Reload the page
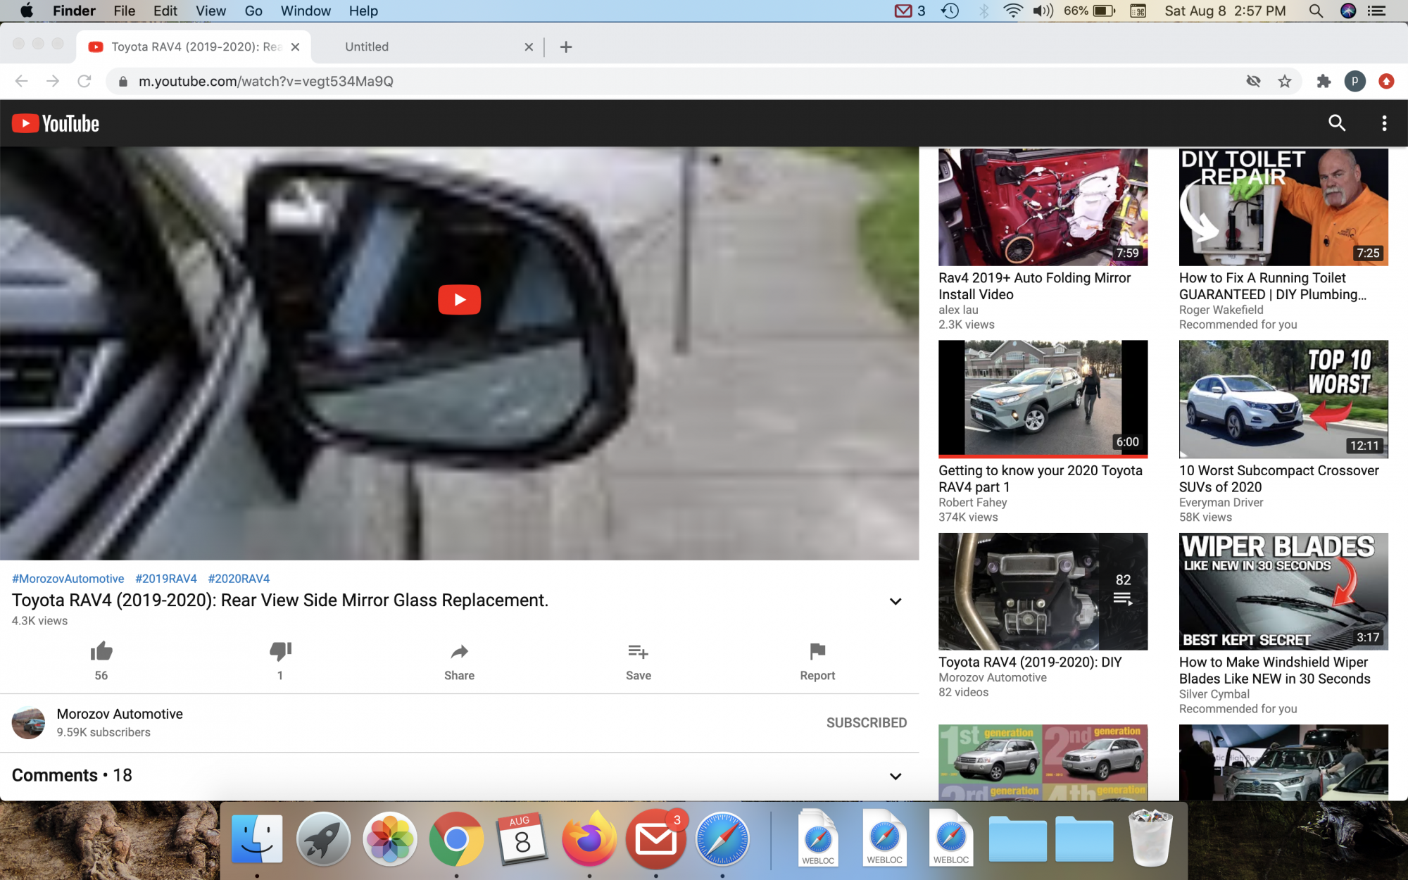1408x880 pixels. [84, 81]
